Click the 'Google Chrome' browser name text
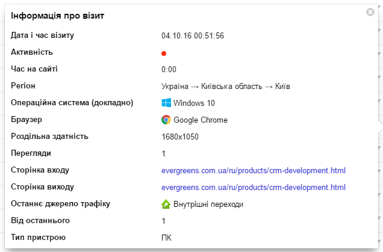Screen dimensions: 383x252 click(201, 120)
